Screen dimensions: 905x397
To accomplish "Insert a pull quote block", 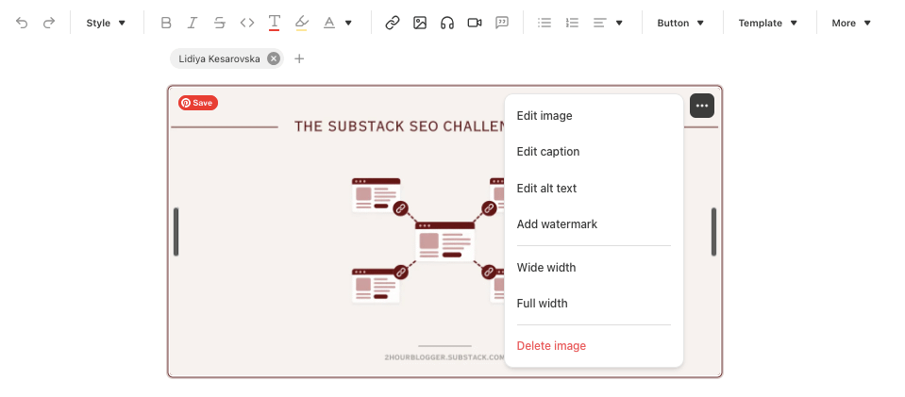I will coord(502,23).
